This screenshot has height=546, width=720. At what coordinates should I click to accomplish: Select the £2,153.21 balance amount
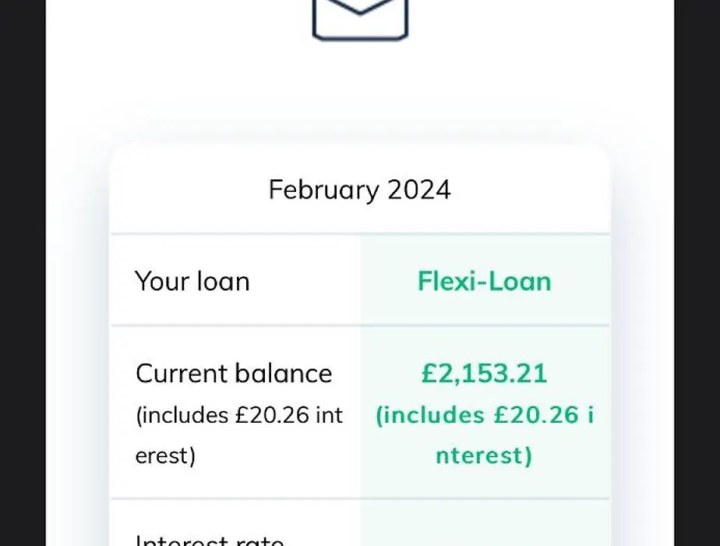(x=485, y=374)
